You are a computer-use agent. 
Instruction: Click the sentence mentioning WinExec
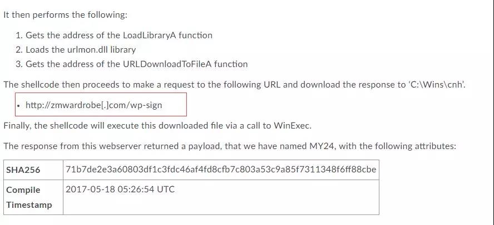(157, 126)
